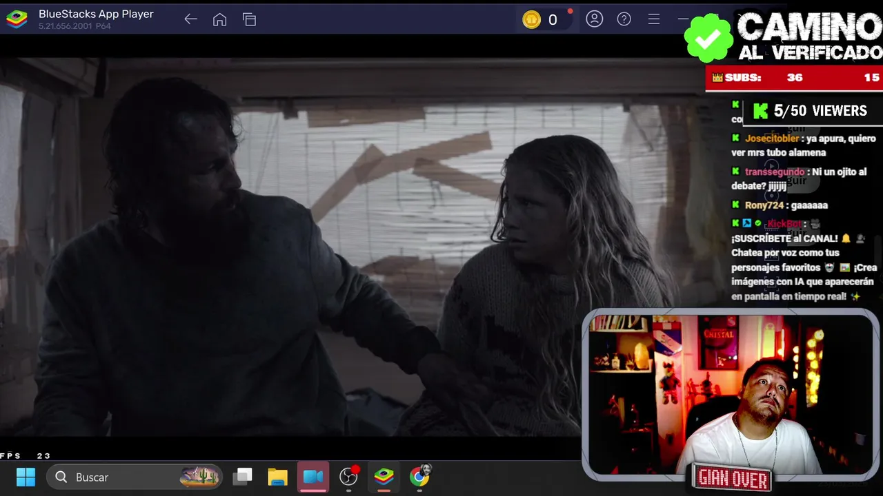Select BlueStacks icon in the taskbar
The image size is (883, 496).
pyautogui.click(x=384, y=476)
